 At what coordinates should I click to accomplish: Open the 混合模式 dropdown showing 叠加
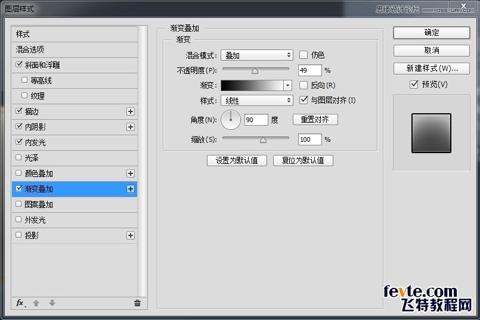(257, 55)
